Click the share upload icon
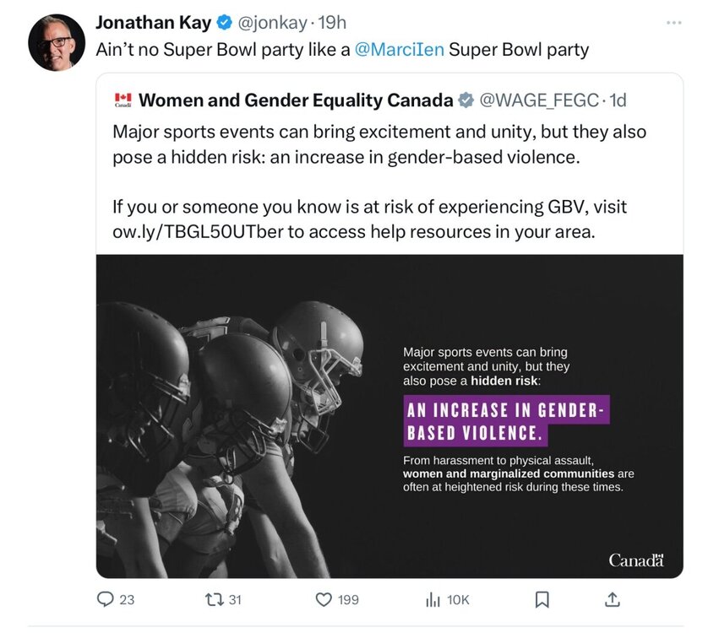The height and width of the screenshot is (633, 719). 613,599
